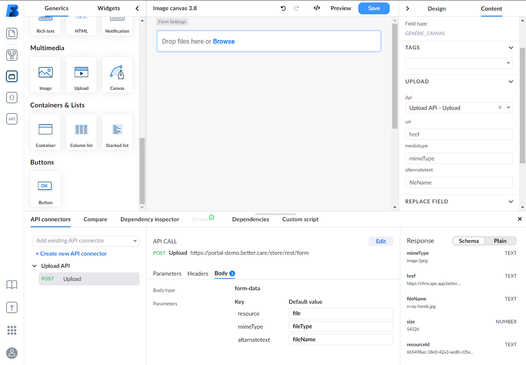The height and width of the screenshot is (365, 526).
Task: Select the HTML component
Action: 81,26
